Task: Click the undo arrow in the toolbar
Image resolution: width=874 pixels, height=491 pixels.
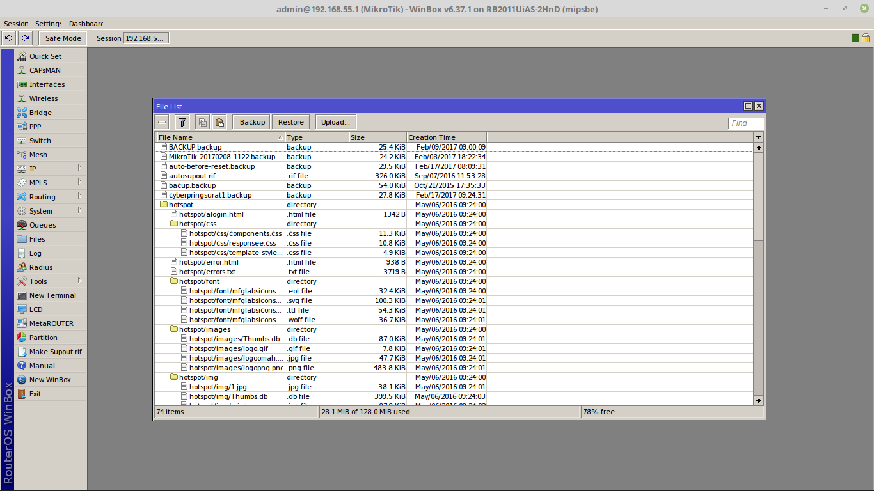Action: 9,38
